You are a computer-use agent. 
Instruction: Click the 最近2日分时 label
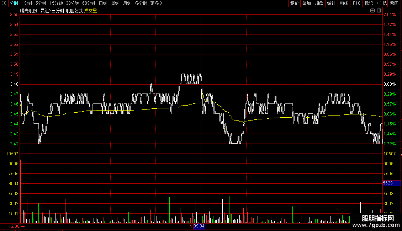tap(52, 11)
